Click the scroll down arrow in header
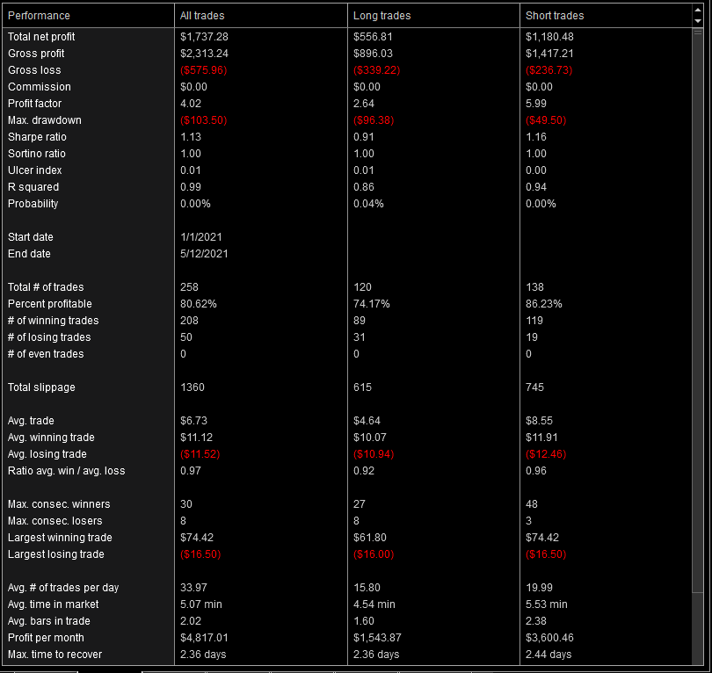The width and height of the screenshot is (712, 673). click(698, 19)
